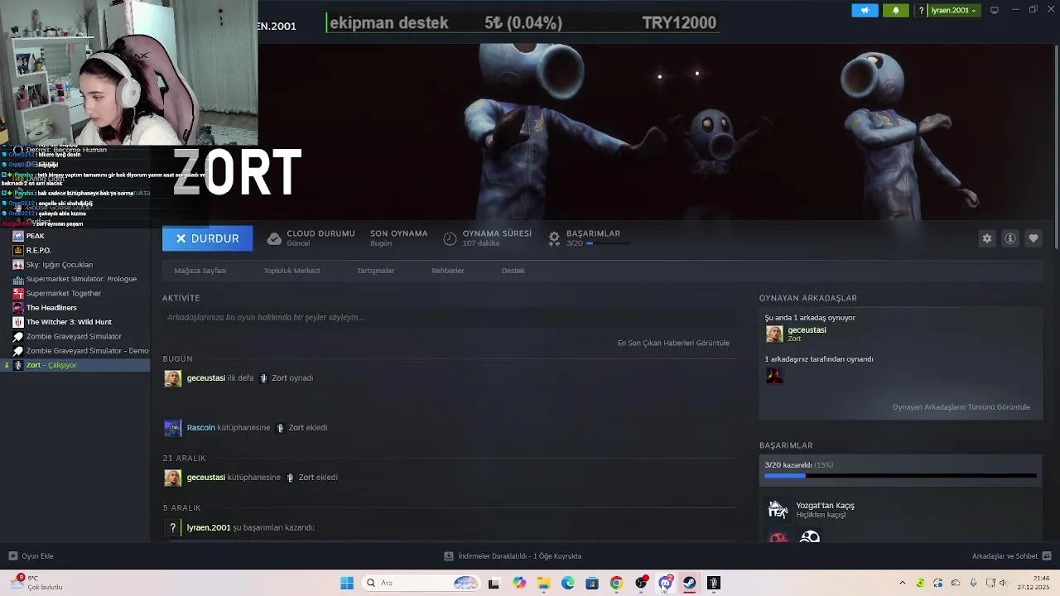Select PEAK in the library list
Image resolution: width=1060 pixels, height=596 pixels.
pos(36,236)
